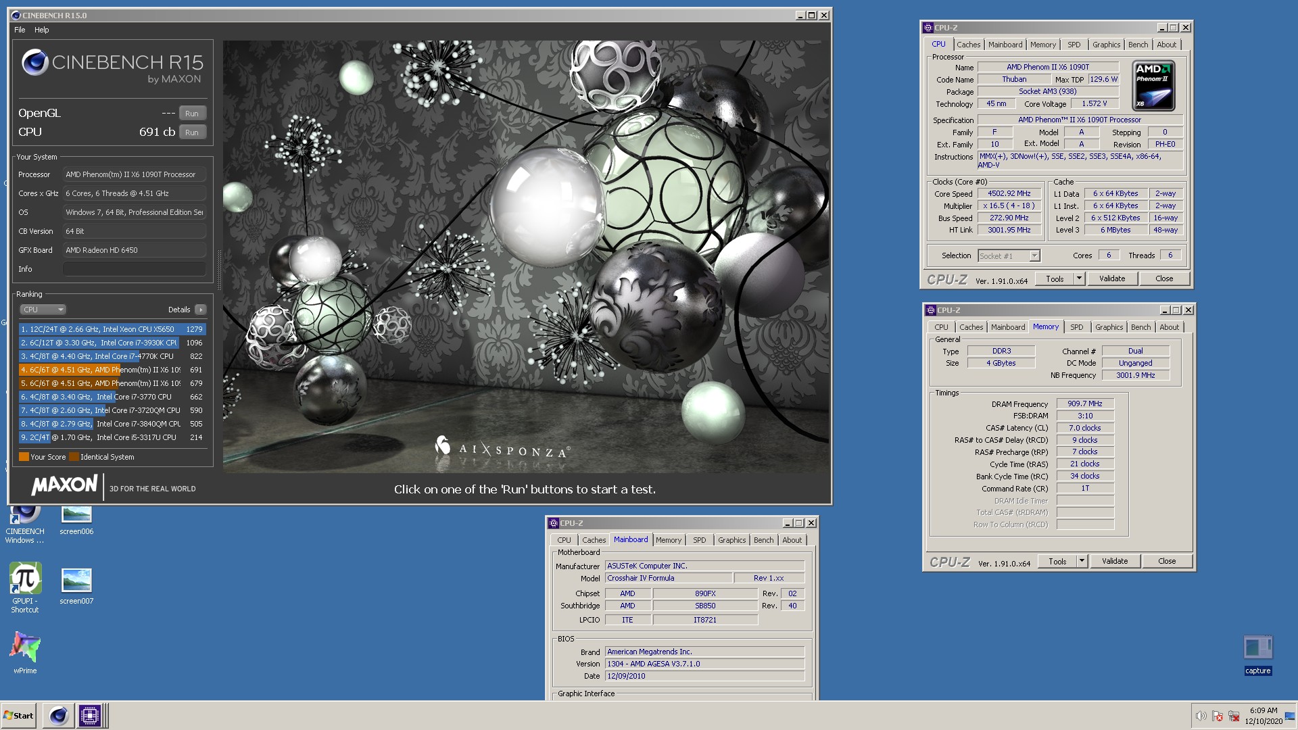Switch to About tab in top CPU-Z window
Screen dimensions: 1298x730
pyautogui.click(x=1167, y=45)
